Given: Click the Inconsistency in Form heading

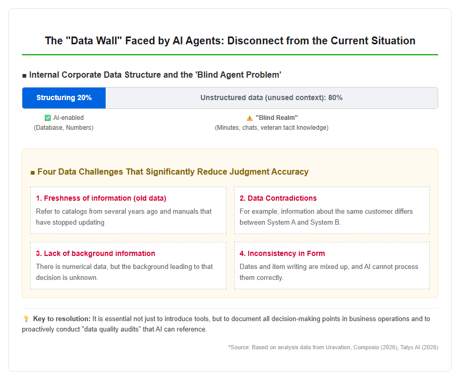Looking at the screenshot, I should [282, 253].
